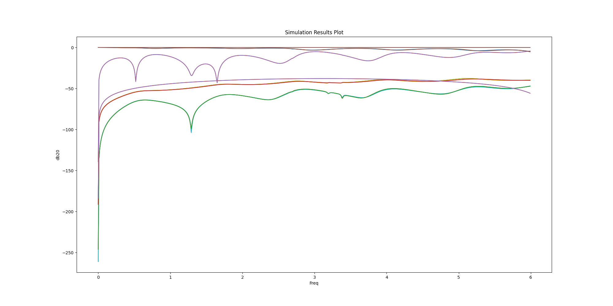Click the y-axis tick label '−250'
This screenshot has height=306, width=613.
pyautogui.click(x=68, y=253)
